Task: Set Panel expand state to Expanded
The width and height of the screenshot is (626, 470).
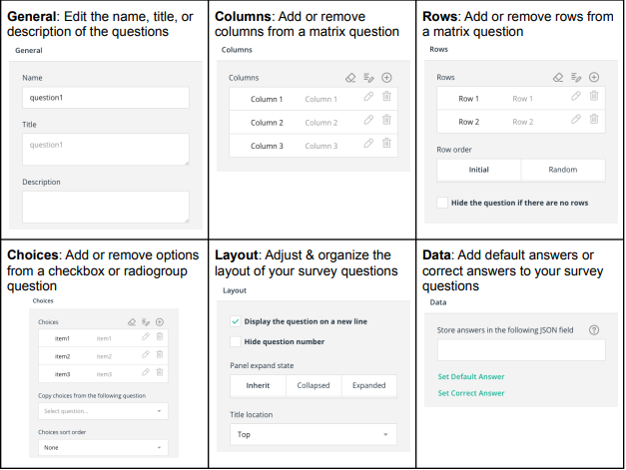Action: point(368,385)
